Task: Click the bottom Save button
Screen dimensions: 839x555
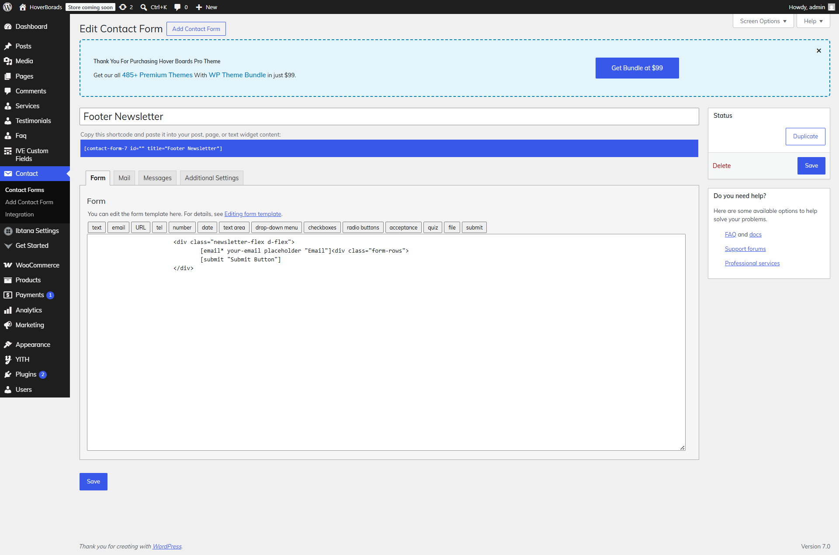Action: (x=94, y=482)
